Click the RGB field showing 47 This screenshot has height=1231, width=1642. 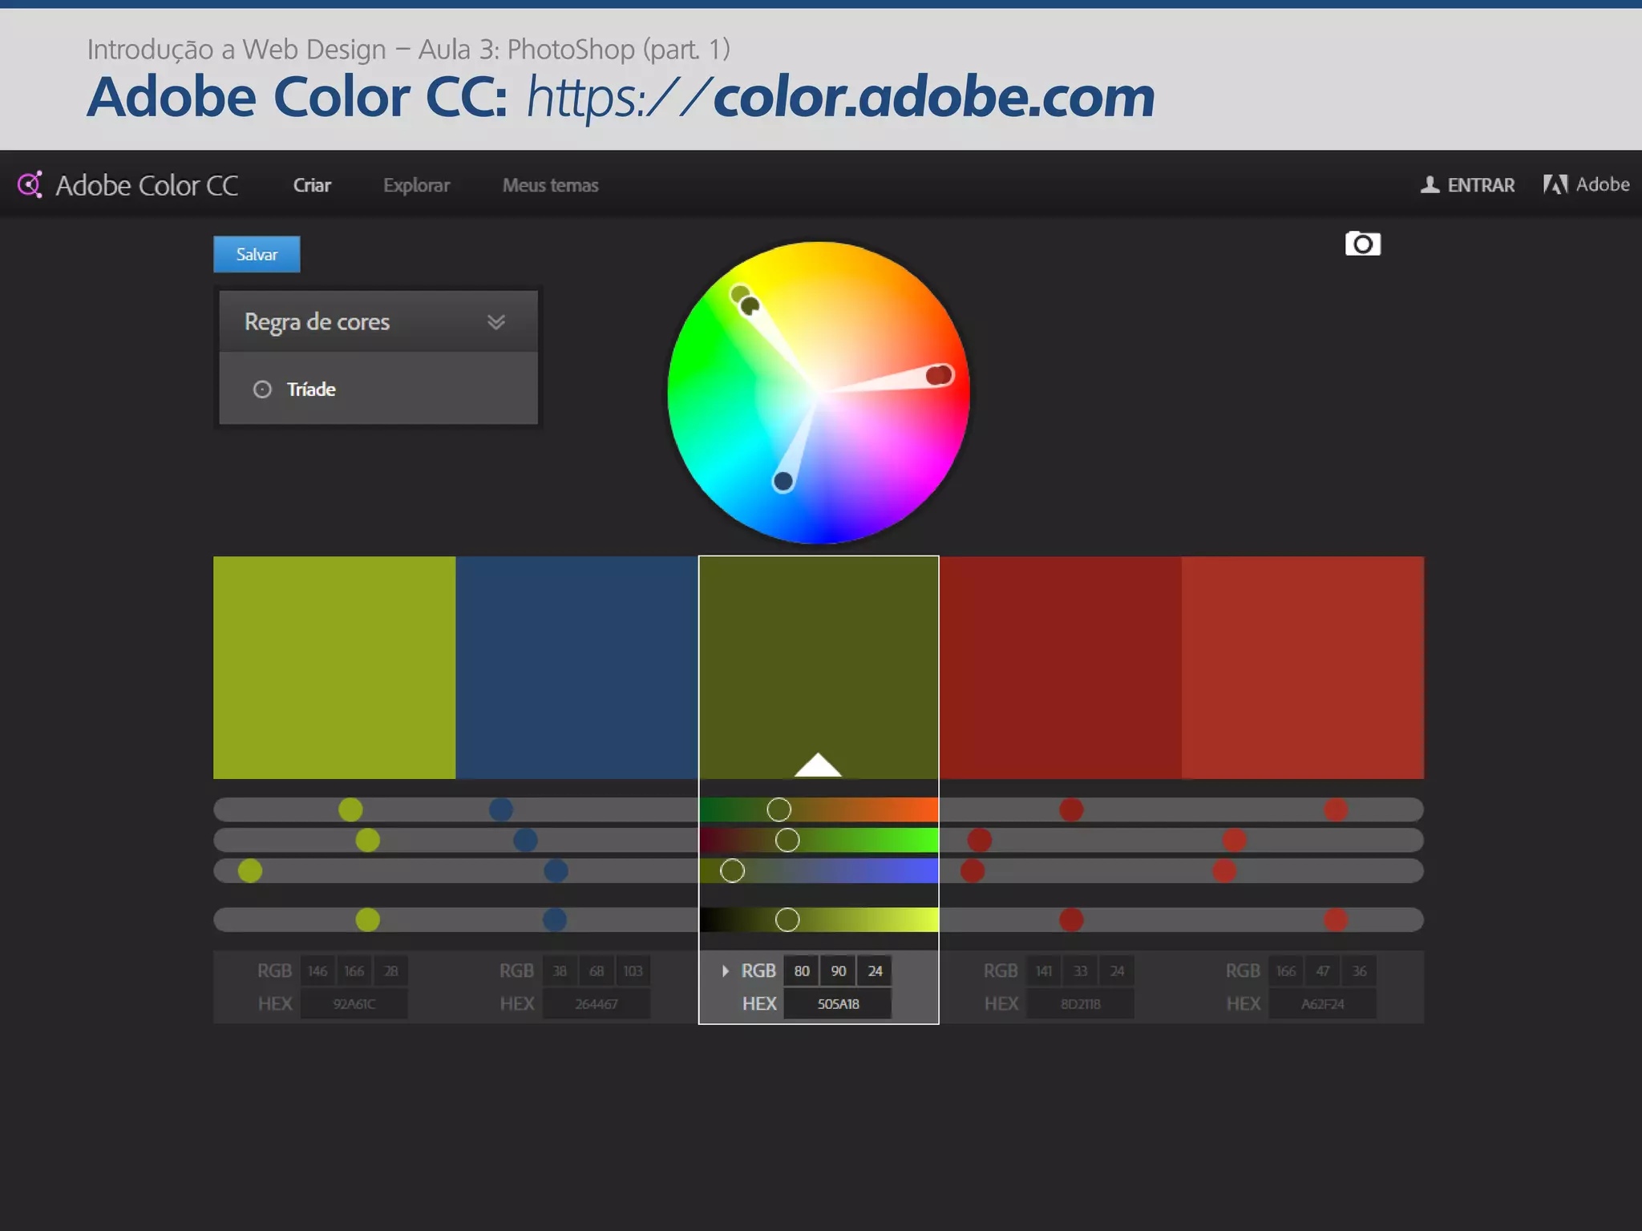pos(1323,971)
